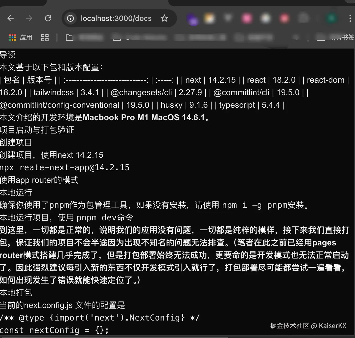Reload the localhost docs page
This screenshot has height=338, width=355.
[x=48, y=18]
